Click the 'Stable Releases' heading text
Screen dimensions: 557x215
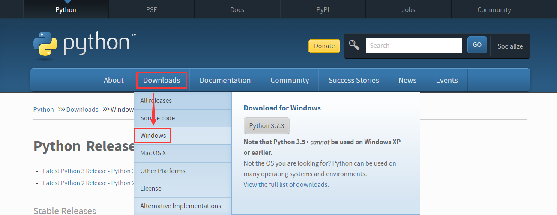pyautogui.click(x=65, y=211)
